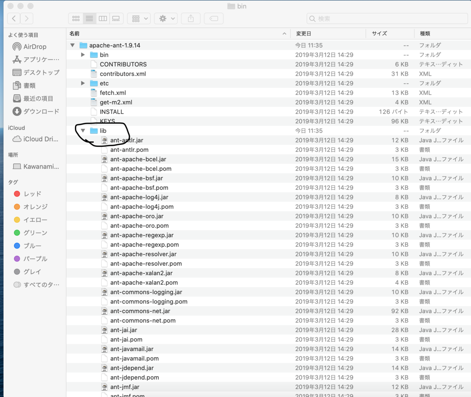
Task: Sort by the 種類 column header
Action: (442, 34)
